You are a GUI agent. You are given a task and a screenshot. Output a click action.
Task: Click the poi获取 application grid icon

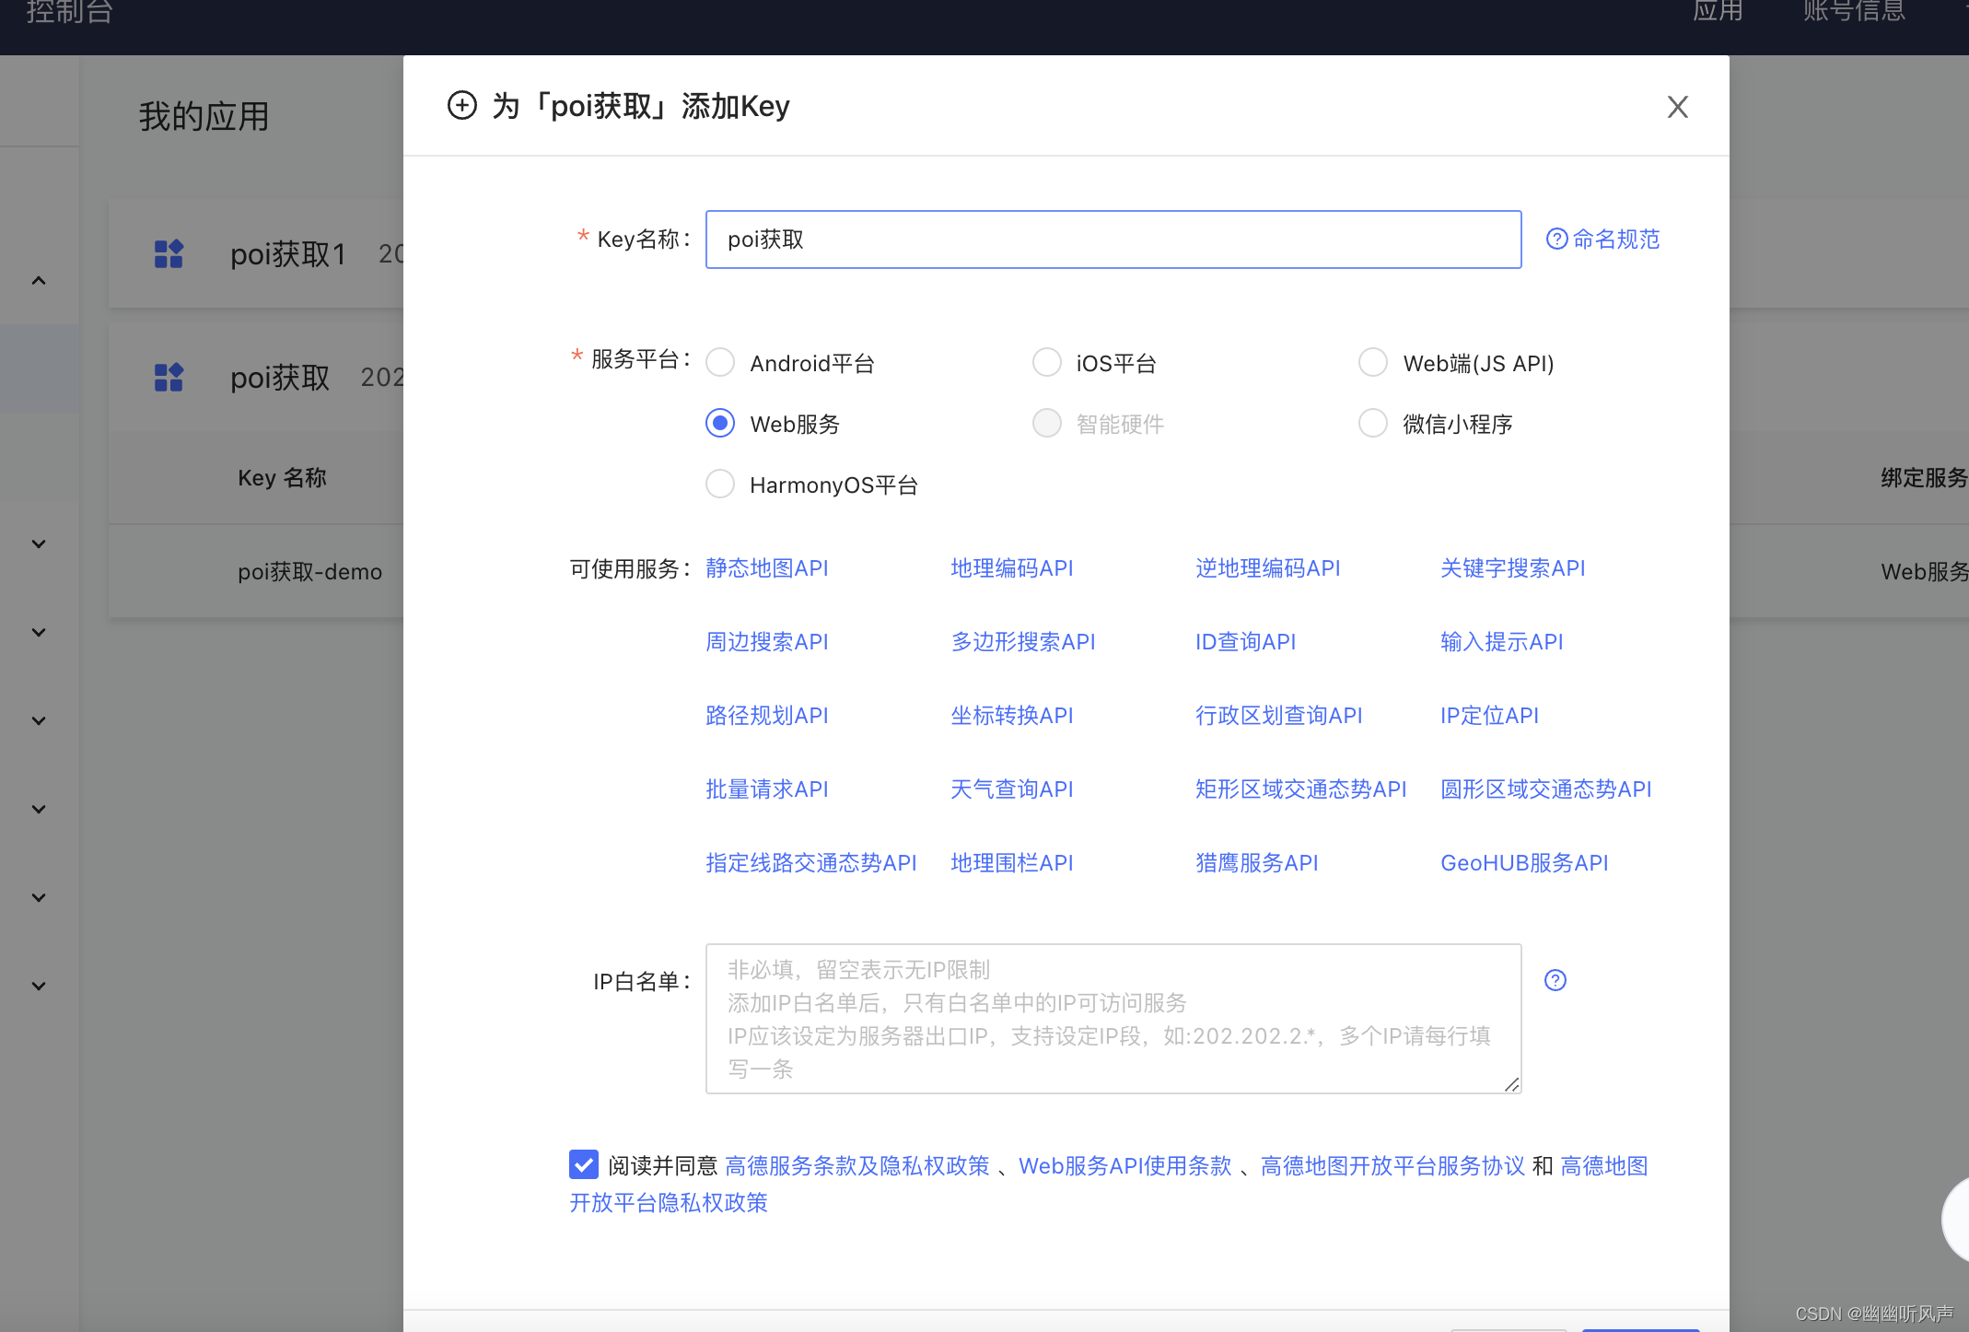pyautogui.click(x=169, y=377)
